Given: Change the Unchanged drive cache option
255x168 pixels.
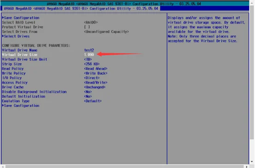Looking at the screenshot, I should tap(95, 87).
